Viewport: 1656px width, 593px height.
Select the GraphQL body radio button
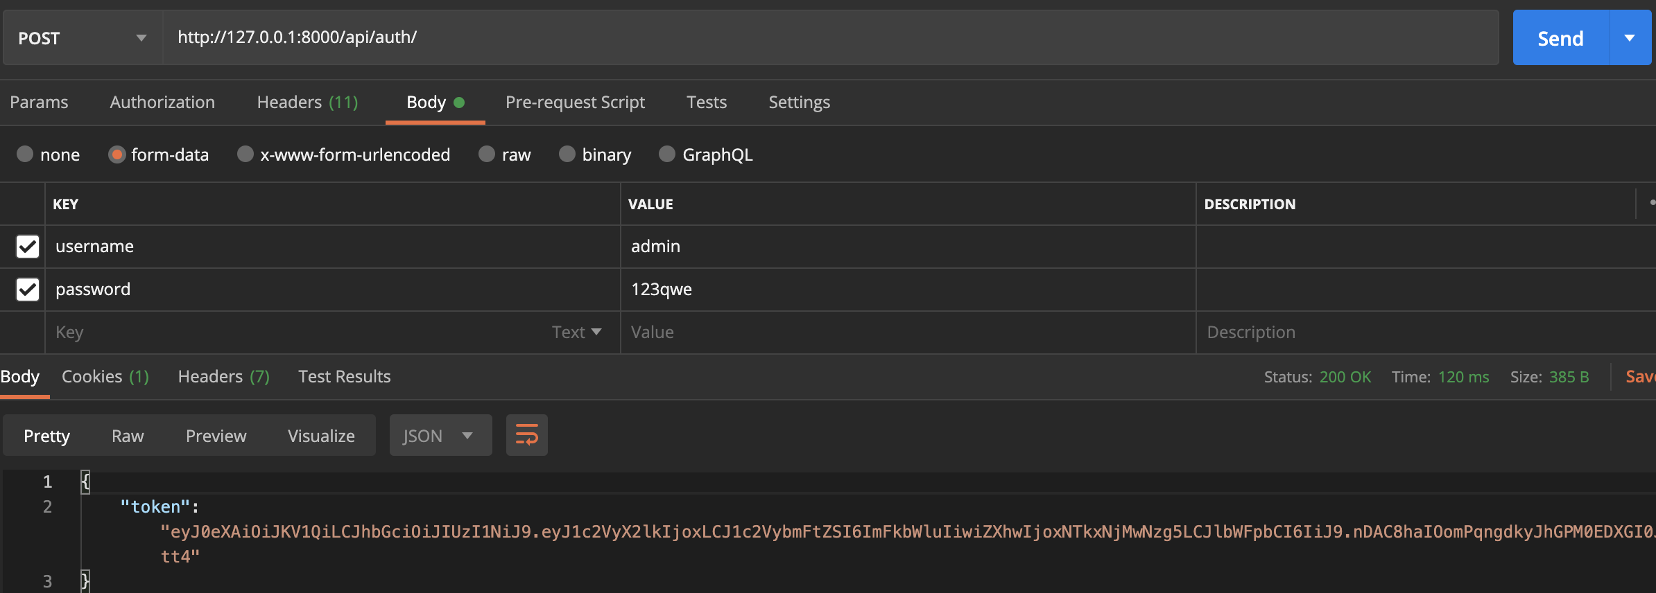point(667,154)
